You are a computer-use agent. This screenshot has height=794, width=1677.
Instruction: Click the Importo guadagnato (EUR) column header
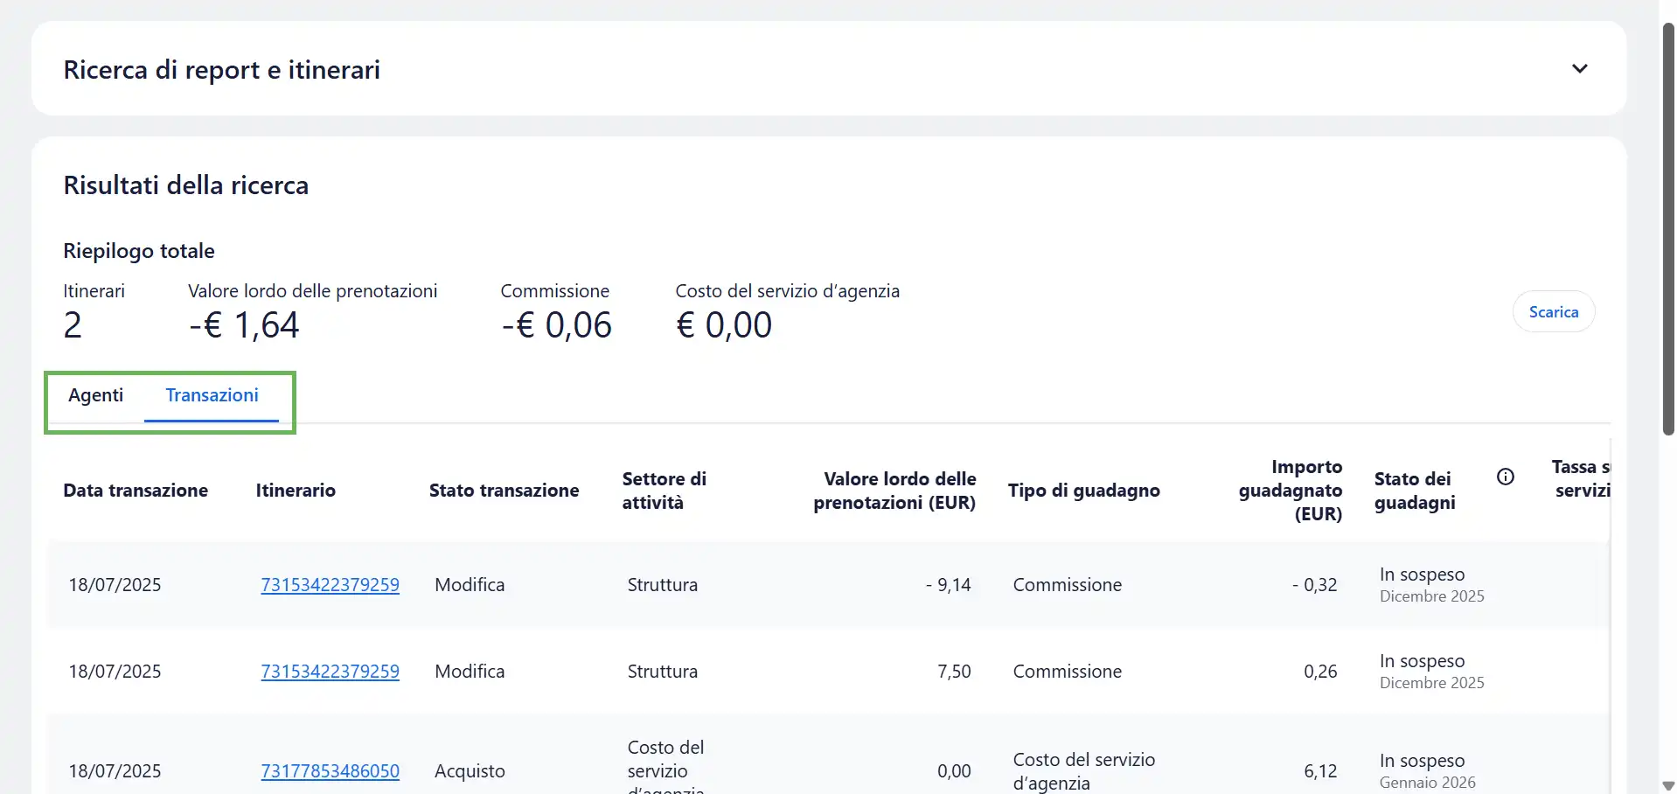tap(1290, 491)
